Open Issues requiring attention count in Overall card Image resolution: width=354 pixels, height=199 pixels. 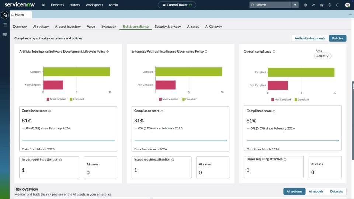pyautogui.click(x=248, y=170)
